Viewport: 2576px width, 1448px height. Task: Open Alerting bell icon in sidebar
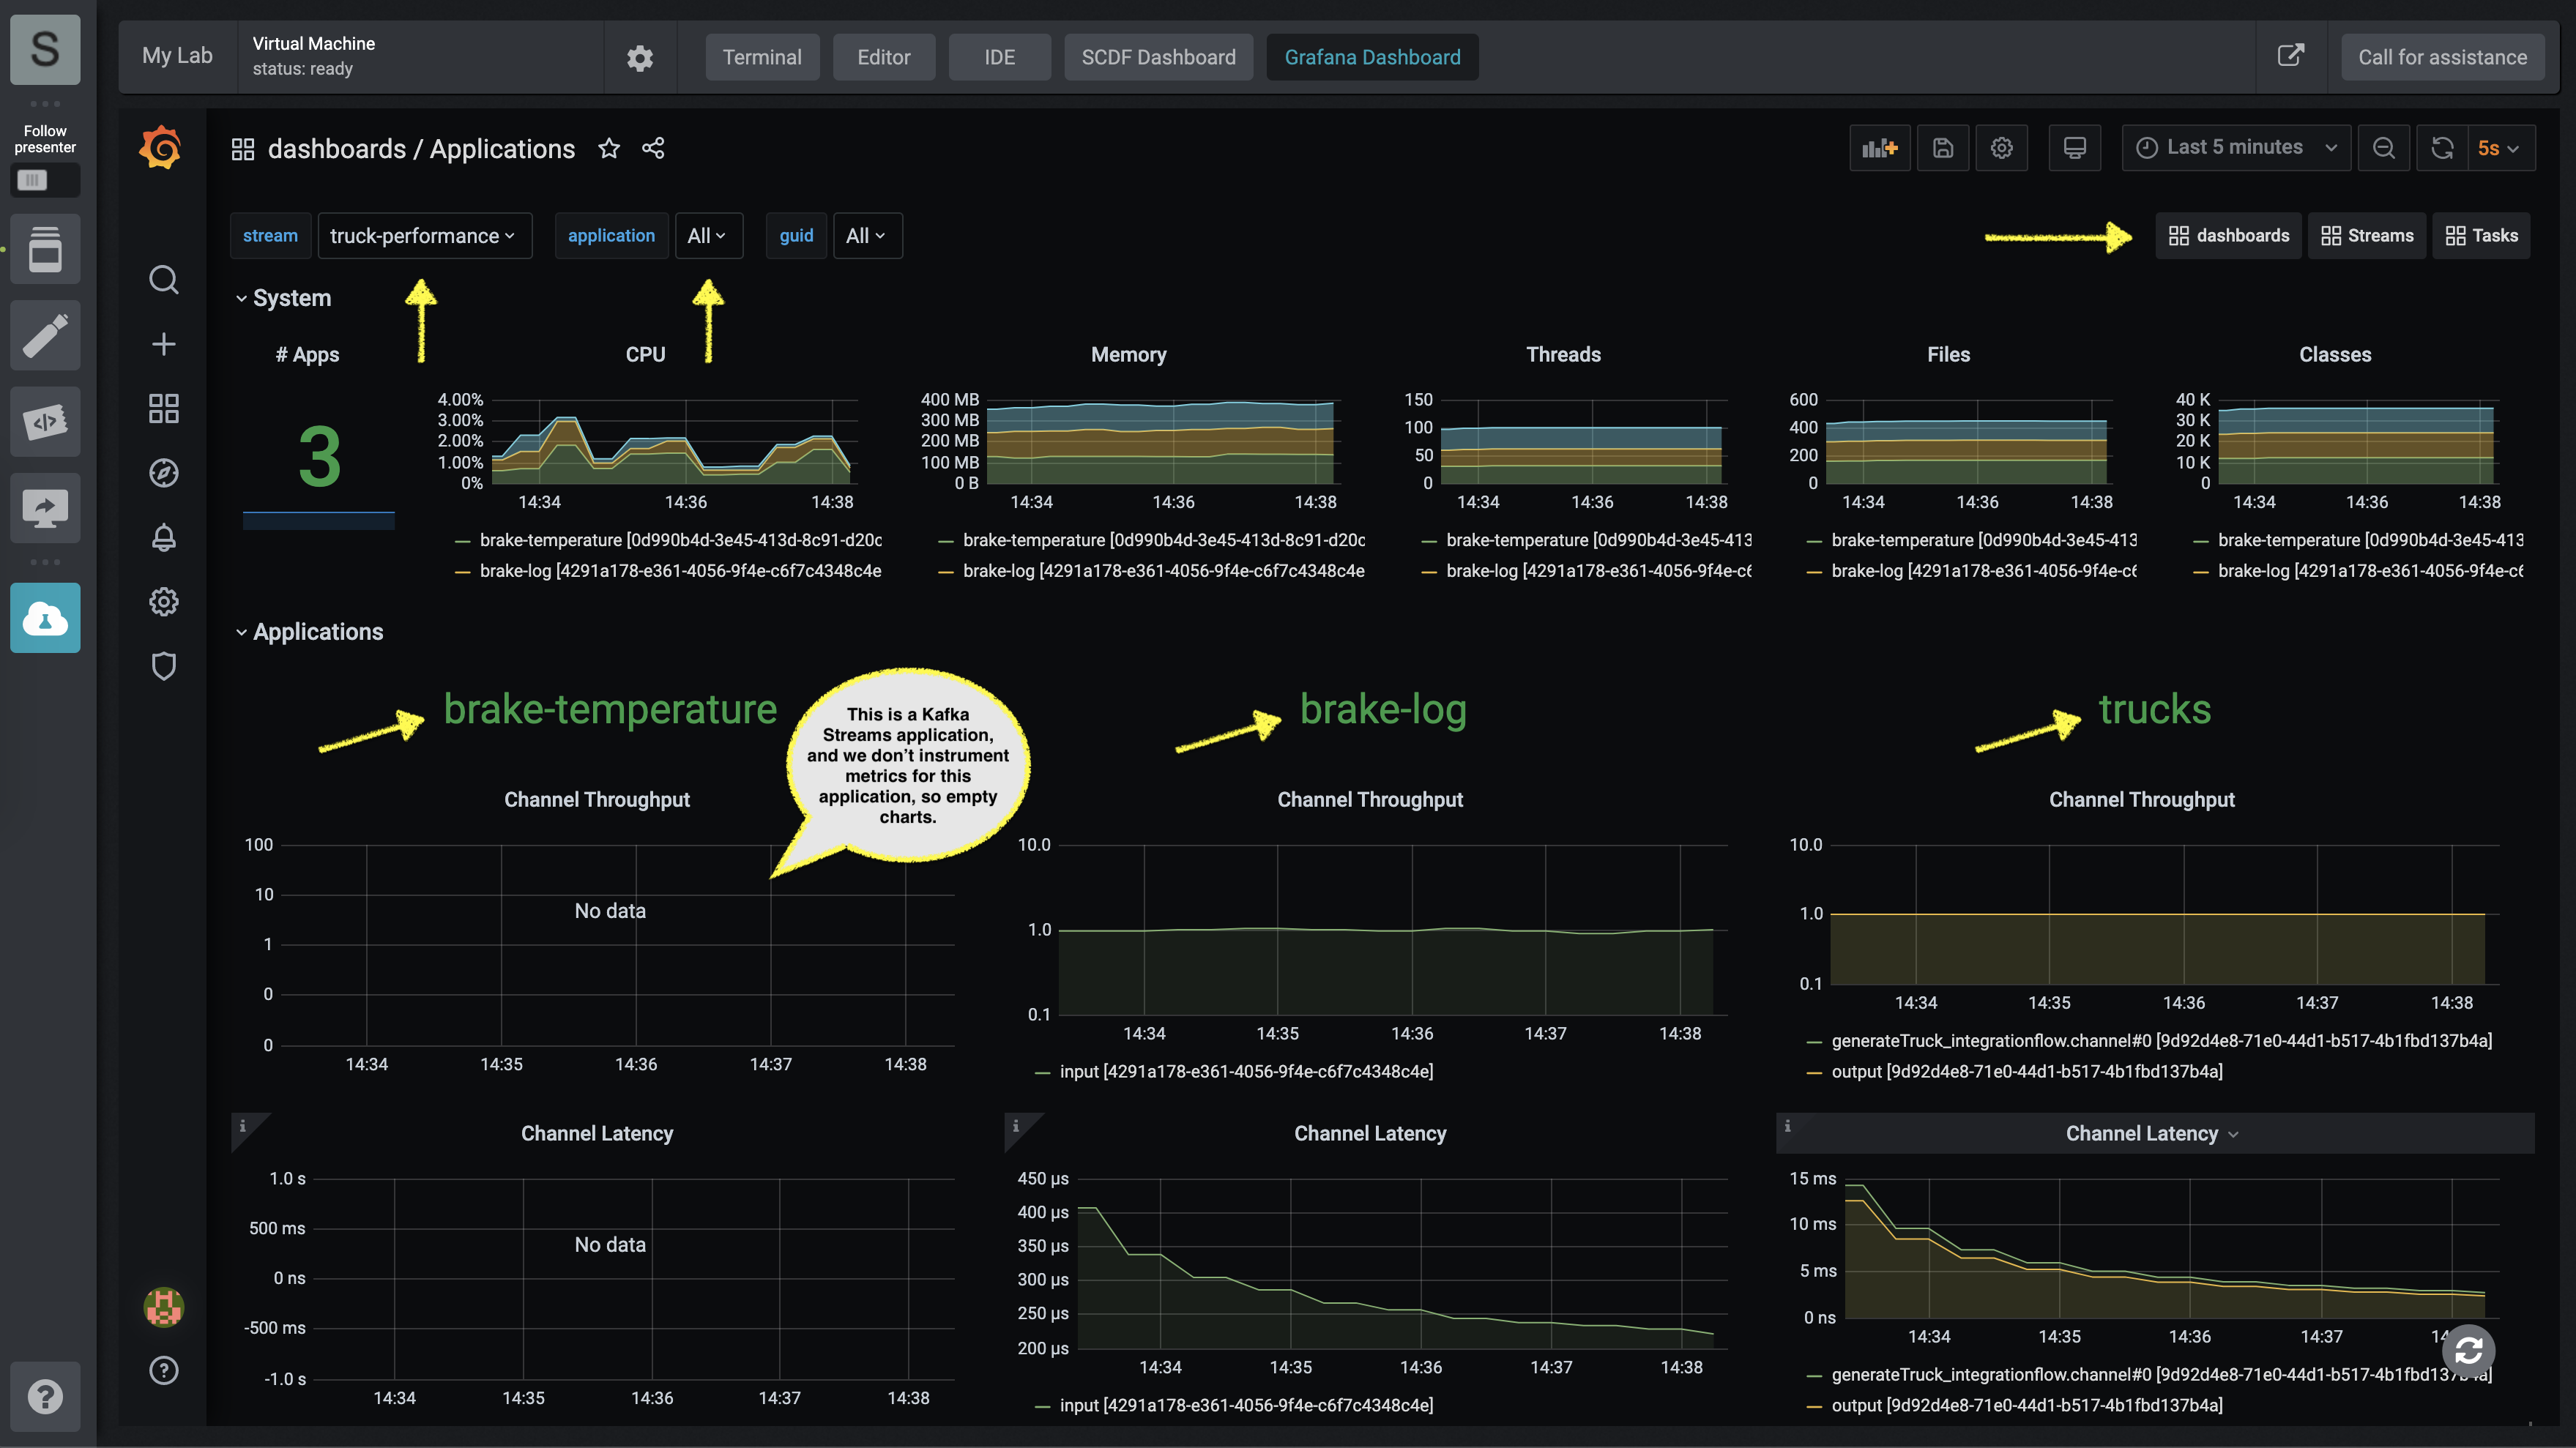point(163,538)
